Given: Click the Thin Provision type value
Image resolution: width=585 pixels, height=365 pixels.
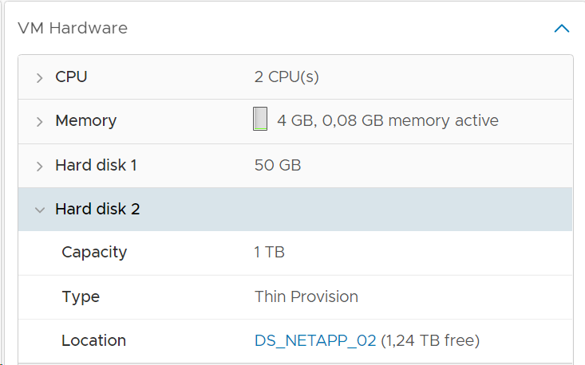Looking at the screenshot, I should pyautogui.click(x=306, y=296).
